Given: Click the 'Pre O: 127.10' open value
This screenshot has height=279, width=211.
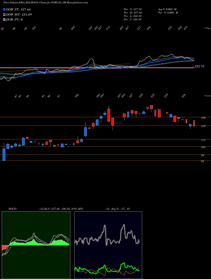Looking at the screenshot, I should (x=133, y=9).
